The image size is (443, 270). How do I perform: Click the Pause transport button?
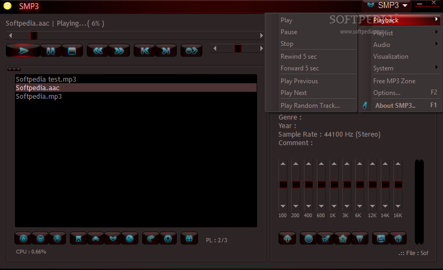click(51, 51)
